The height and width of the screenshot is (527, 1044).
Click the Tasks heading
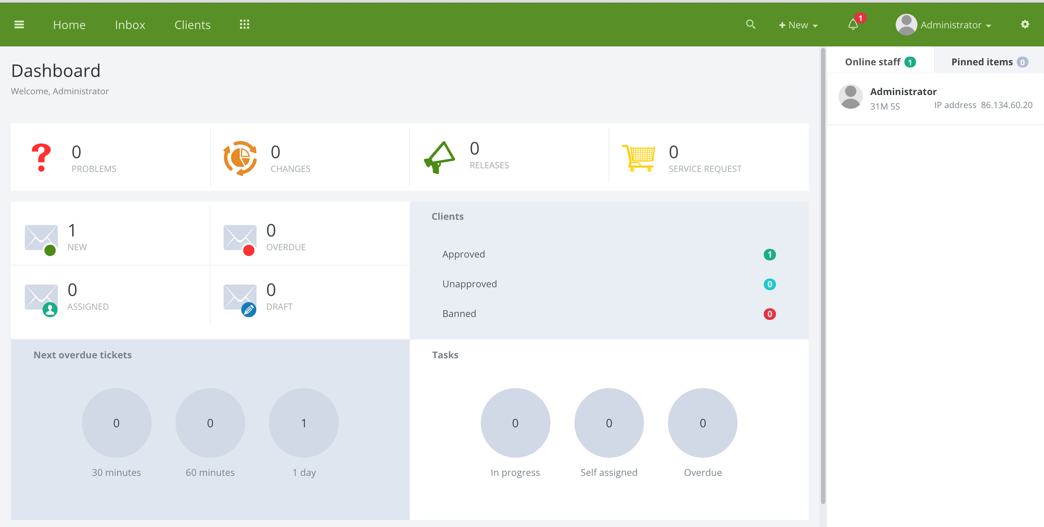pos(445,355)
